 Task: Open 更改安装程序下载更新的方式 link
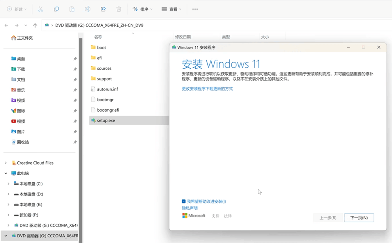click(207, 89)
